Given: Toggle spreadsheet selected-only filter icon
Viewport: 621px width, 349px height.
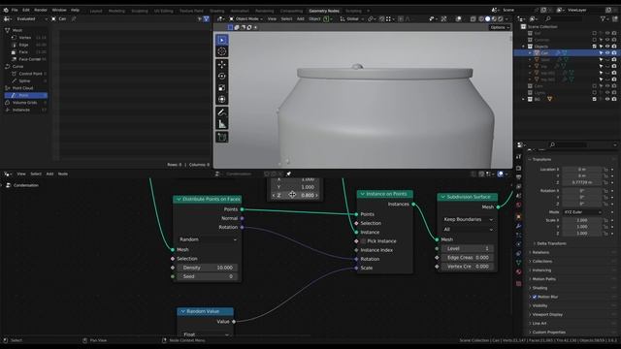Looking at the screenshot, I should point(199,18).
